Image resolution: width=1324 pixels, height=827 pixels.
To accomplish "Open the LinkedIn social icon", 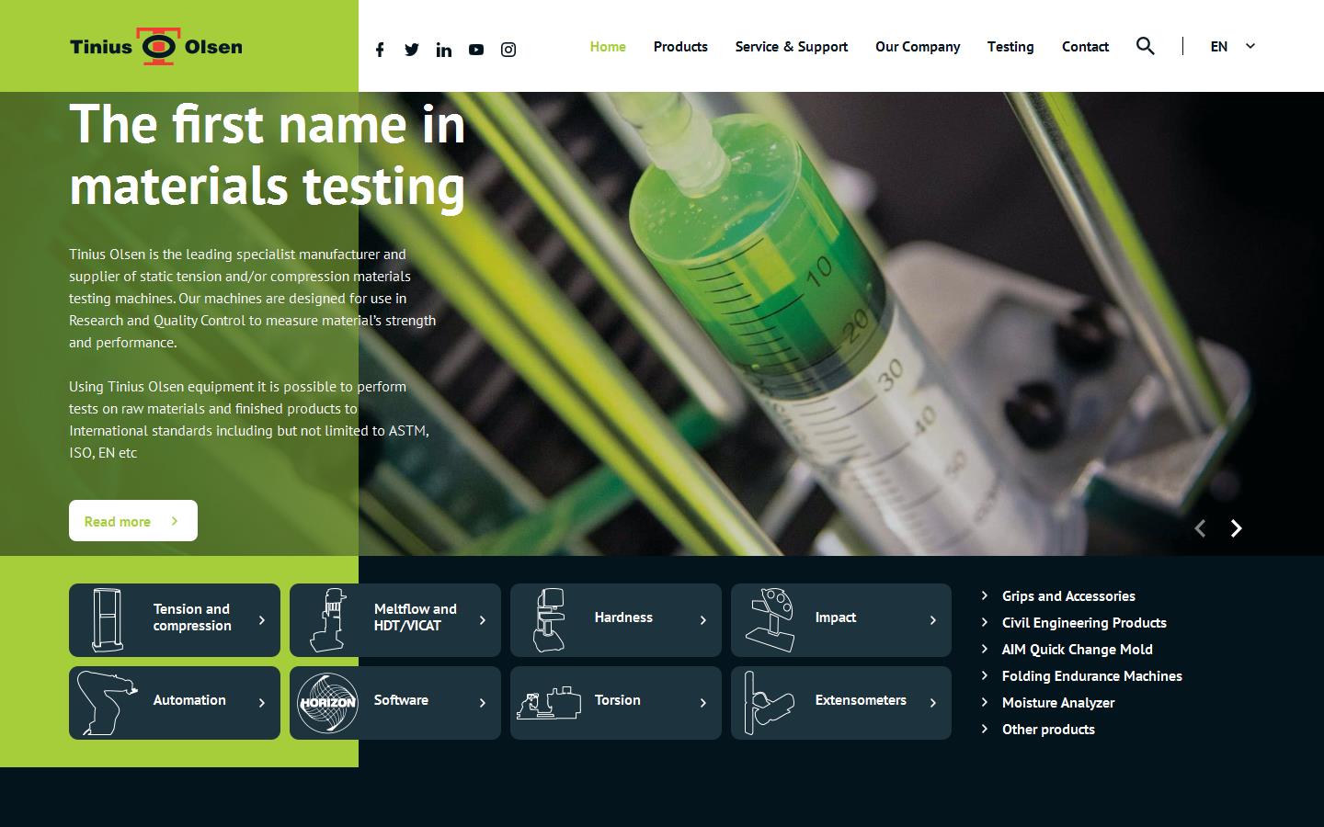I will [x=444, y=50].
